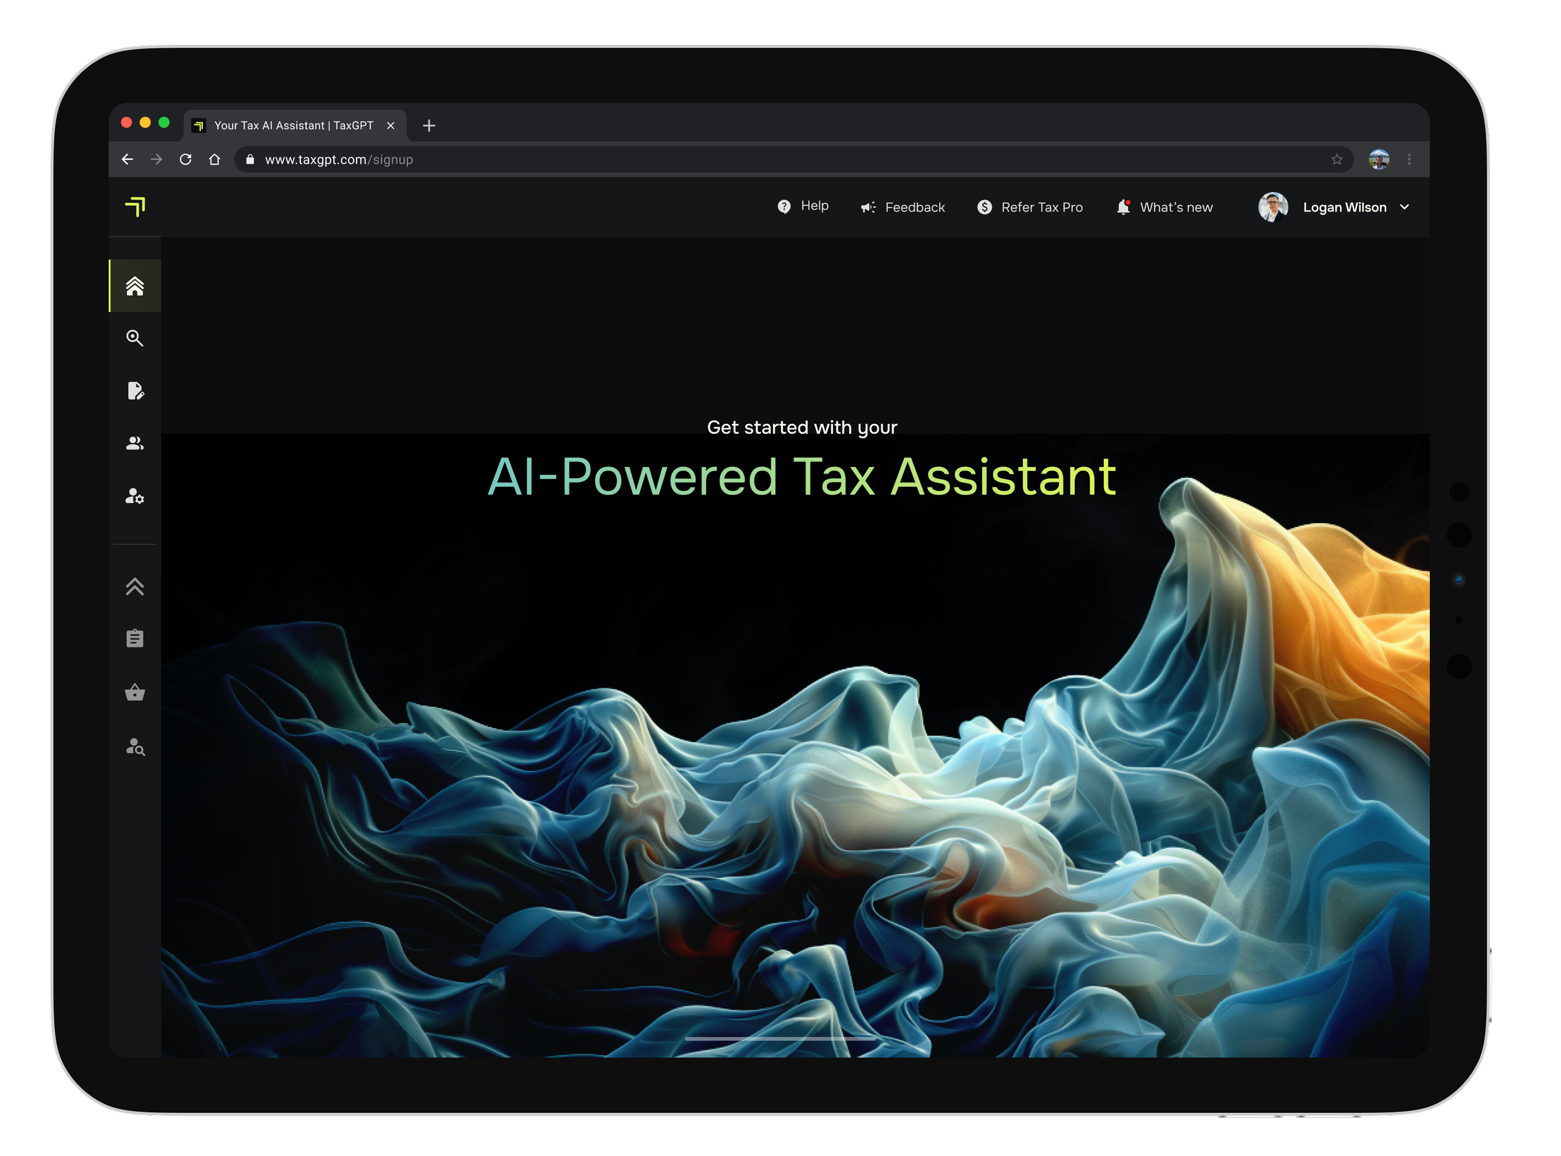Reload the page with refresh icon

coord(185,160)
